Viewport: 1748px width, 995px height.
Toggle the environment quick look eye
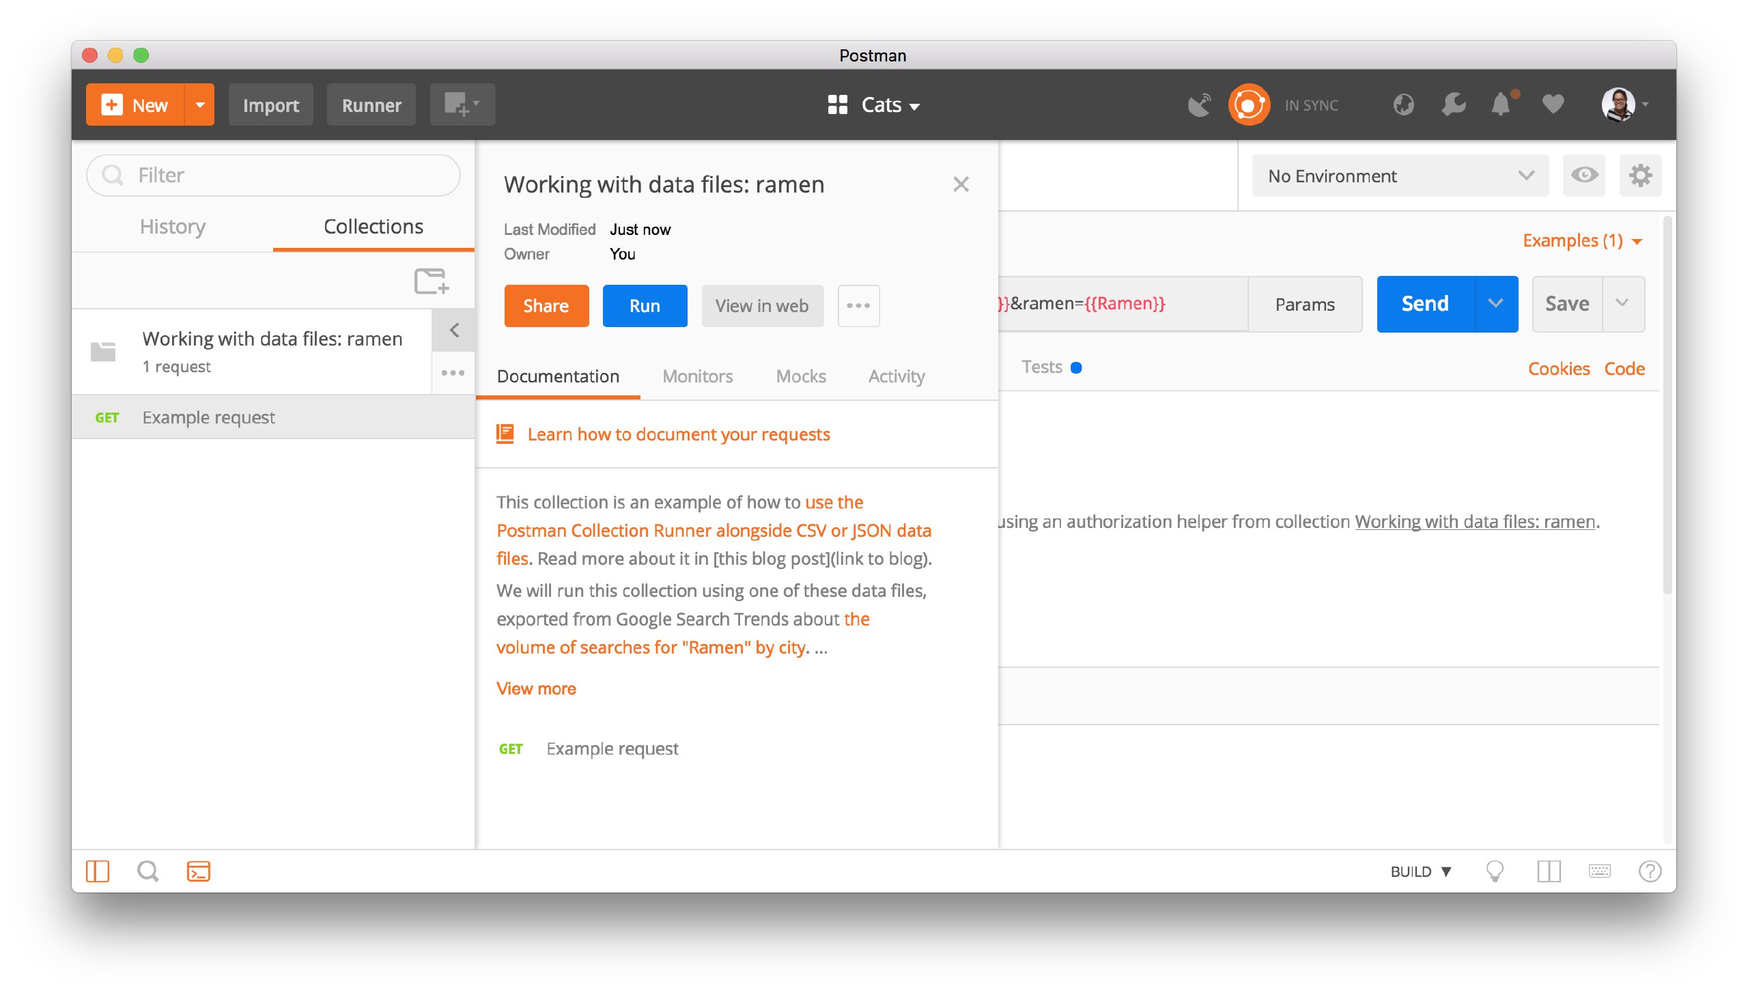tap(1583, 175)
